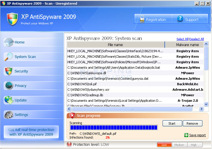
Task: Sort by Malware name column header
Action: (187, 45)
